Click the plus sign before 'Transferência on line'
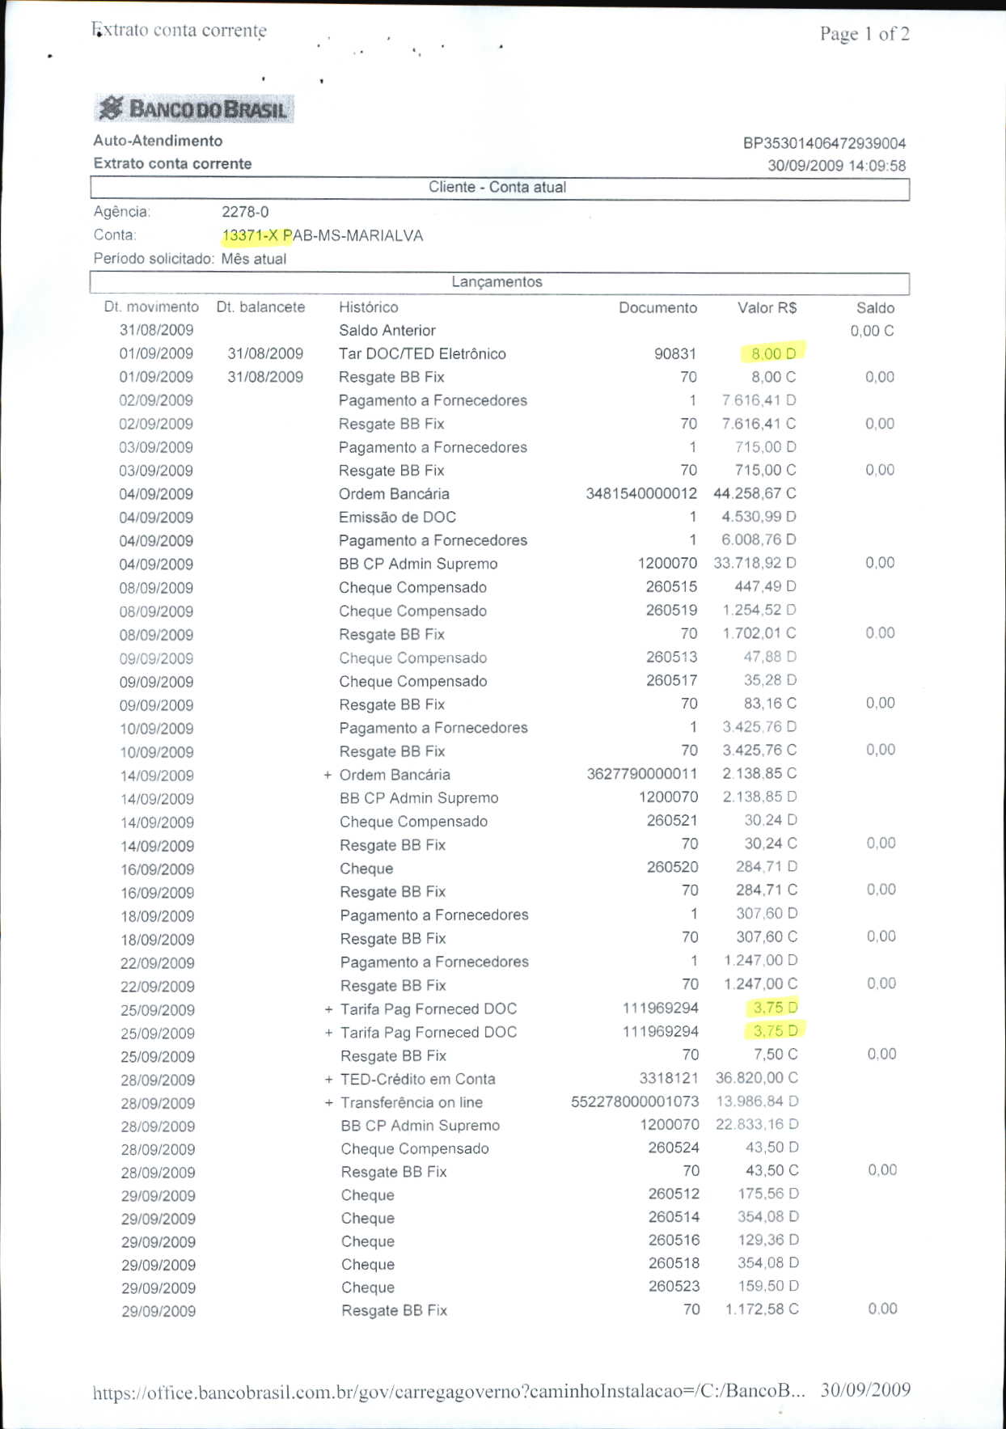Screen dimensions: 1006x1429 pos(328,1103)
